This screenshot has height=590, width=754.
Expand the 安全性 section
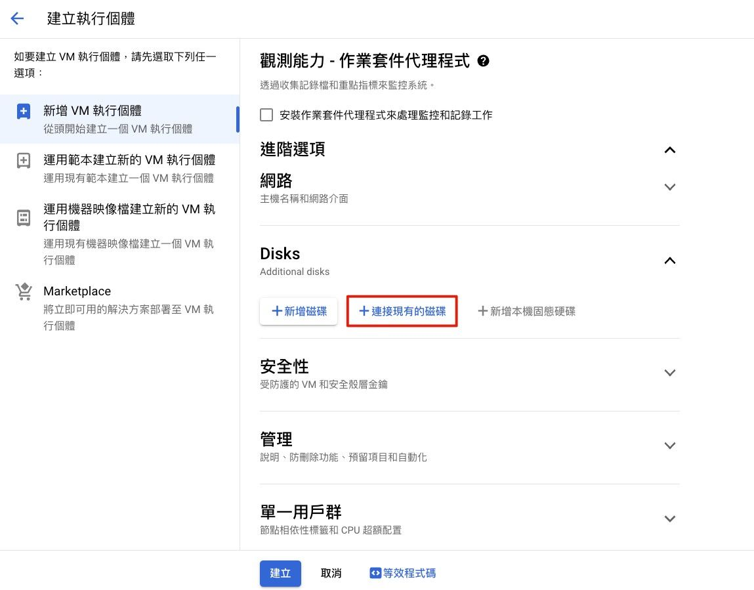[669, 373]
